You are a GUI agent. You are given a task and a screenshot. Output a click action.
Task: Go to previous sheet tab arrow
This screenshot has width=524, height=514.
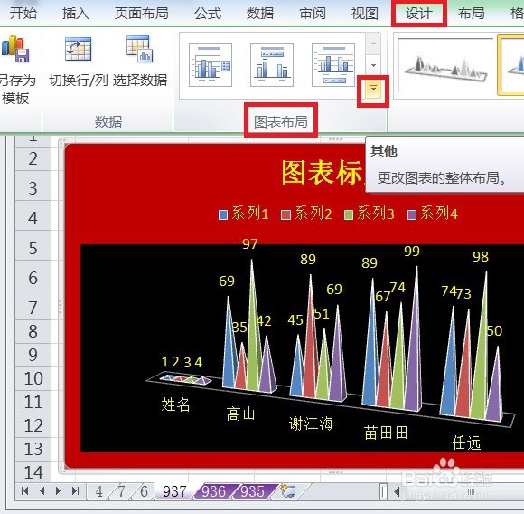pyautogui.click(x=42, y=491)
